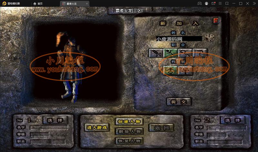Choose character slot No 1 with 选择
This screenshot has width=258, height=152.
coord(55,120)
